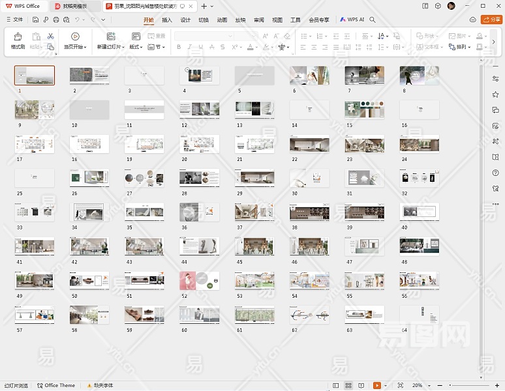This screenshot has width=505, height=391.
Task: Select slide 52 thumbnail
Action: click(x=200, y=281)
